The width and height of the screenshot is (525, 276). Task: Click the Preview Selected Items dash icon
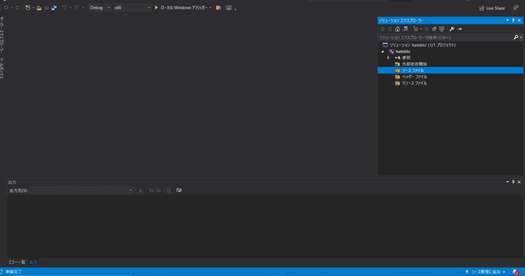click(x=459, y=29)
